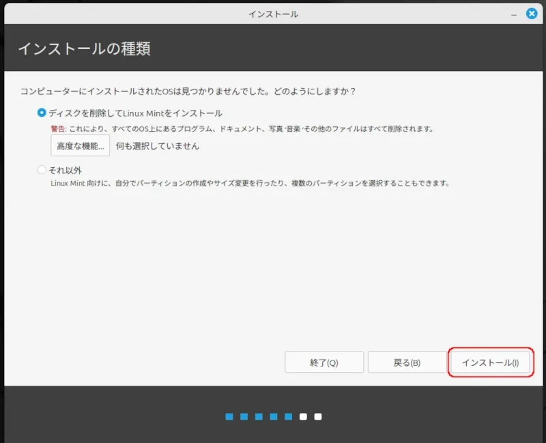Click the third blue progress dot
Viewport: 546px width, 443px height.
coord(259,416)
